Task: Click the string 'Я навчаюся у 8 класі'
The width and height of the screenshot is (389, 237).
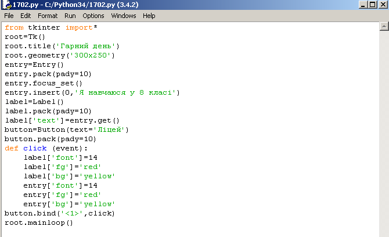Action: (125, 92)
